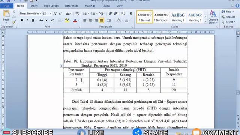Toggle Underline formatting
Screen dimensions: 240x135
coord(33,20)
